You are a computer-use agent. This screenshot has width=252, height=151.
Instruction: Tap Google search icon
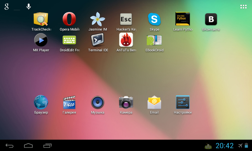tap(7, 7)
